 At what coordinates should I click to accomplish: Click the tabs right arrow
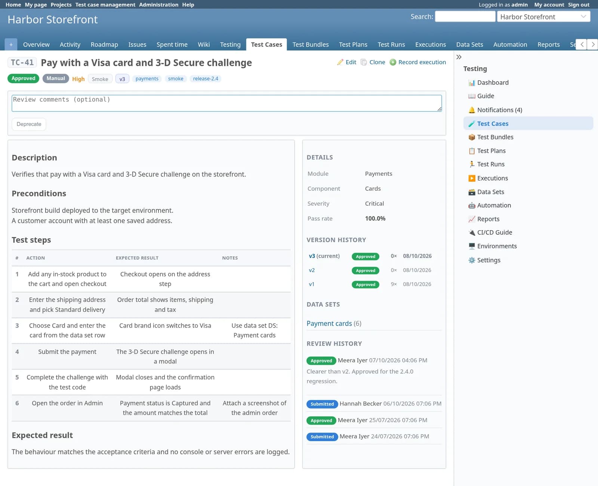tap(592, 44)
